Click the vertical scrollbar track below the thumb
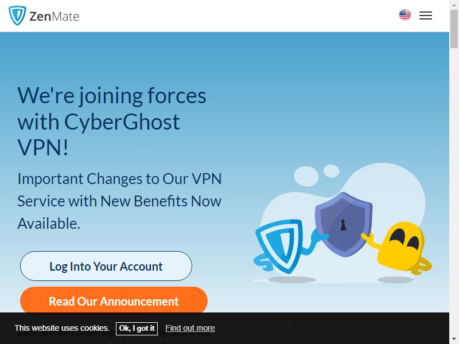Screen dimensions: 459x344 tap(454, 190)
